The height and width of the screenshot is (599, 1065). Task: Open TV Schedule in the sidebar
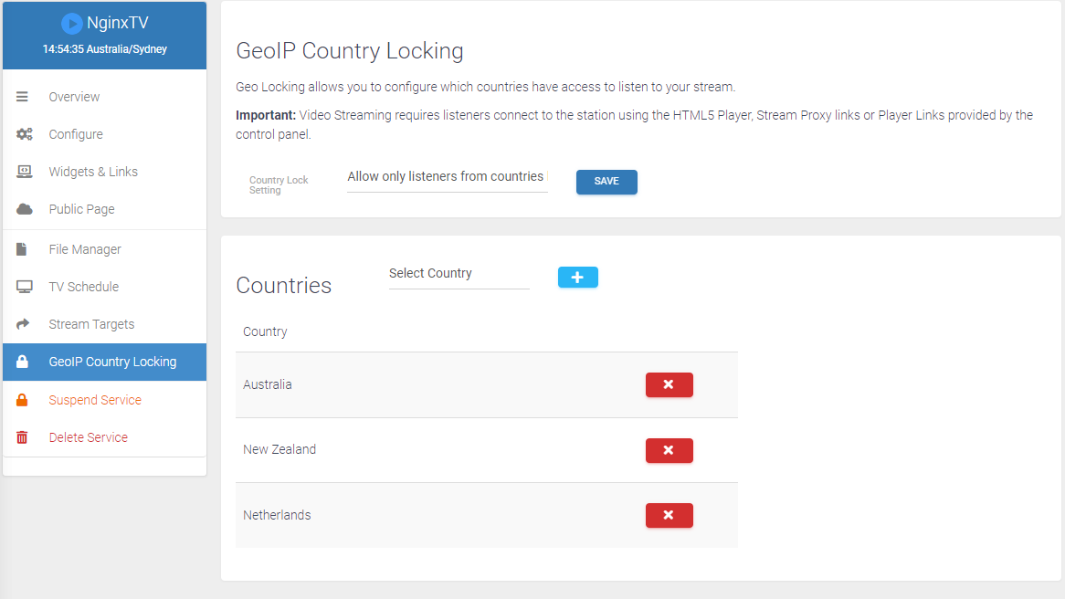(84, 287)
